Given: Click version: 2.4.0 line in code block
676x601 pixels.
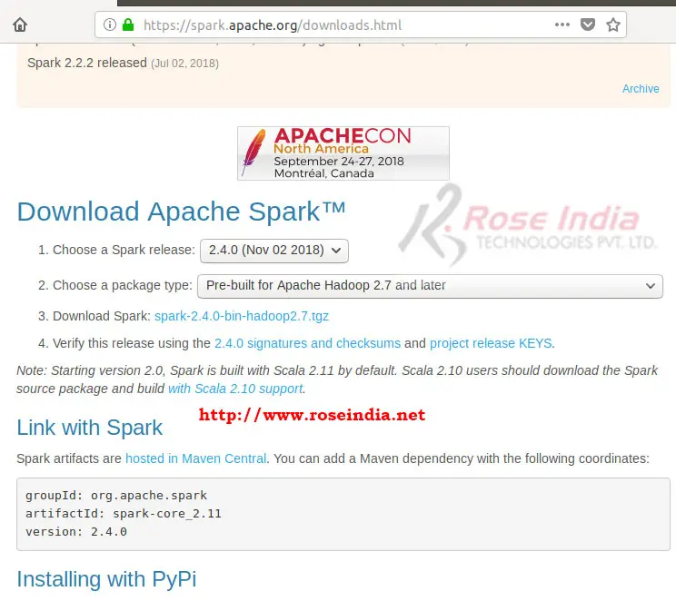Looking at the screenshot, I should [76, 532].
